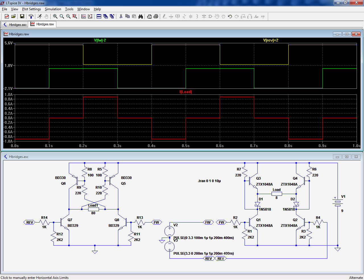Click the New Schematic toolbar icon
This screenshot has height=280, width=364.
click(7, 17)
